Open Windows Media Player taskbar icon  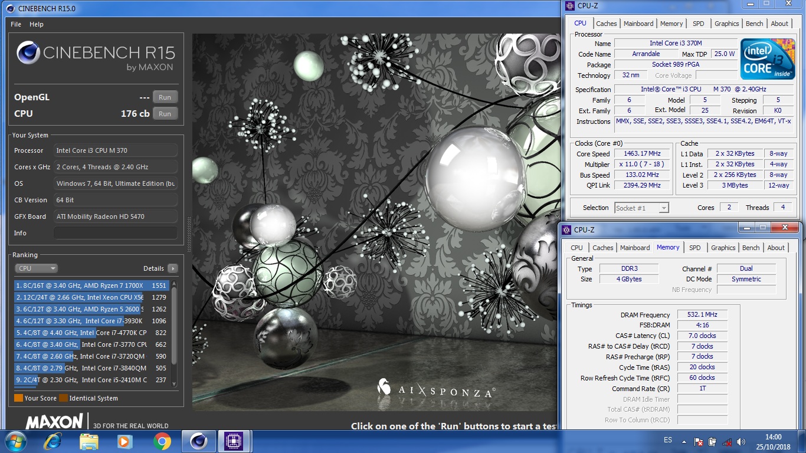[x=125, y=441]
